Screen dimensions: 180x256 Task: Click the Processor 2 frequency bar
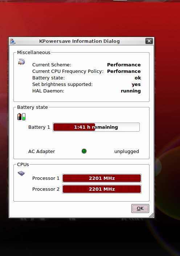tap(102, 189)
